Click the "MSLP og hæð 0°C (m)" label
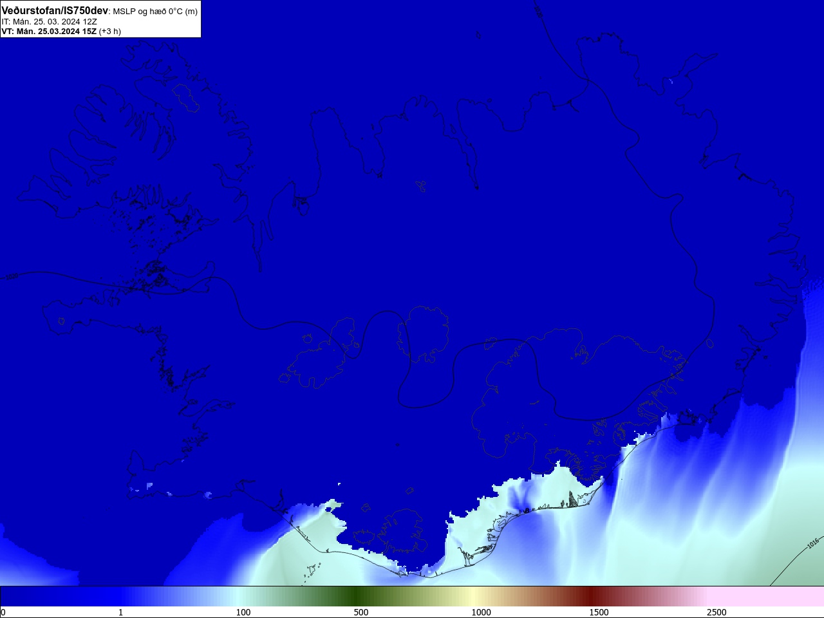The image size is (824, 618). (x=155, y=12)
